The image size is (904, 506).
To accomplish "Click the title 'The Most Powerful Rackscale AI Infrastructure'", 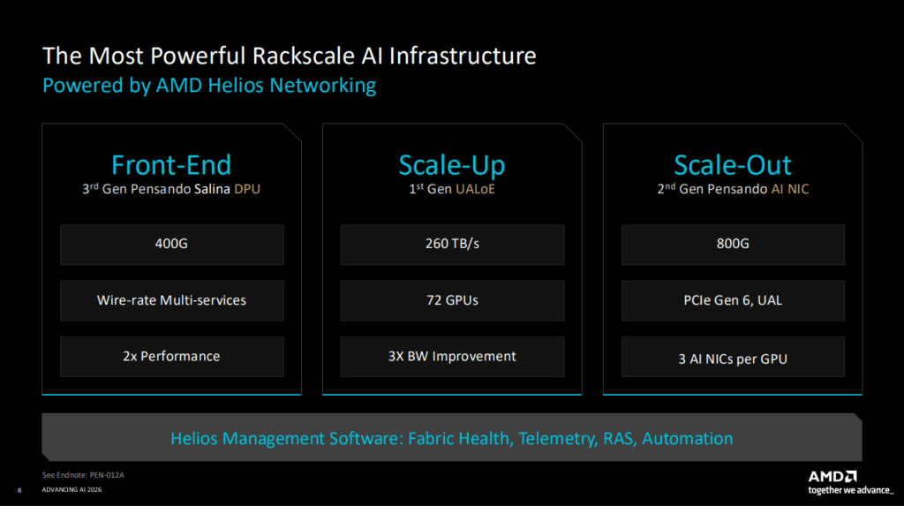I will (290, 56).
